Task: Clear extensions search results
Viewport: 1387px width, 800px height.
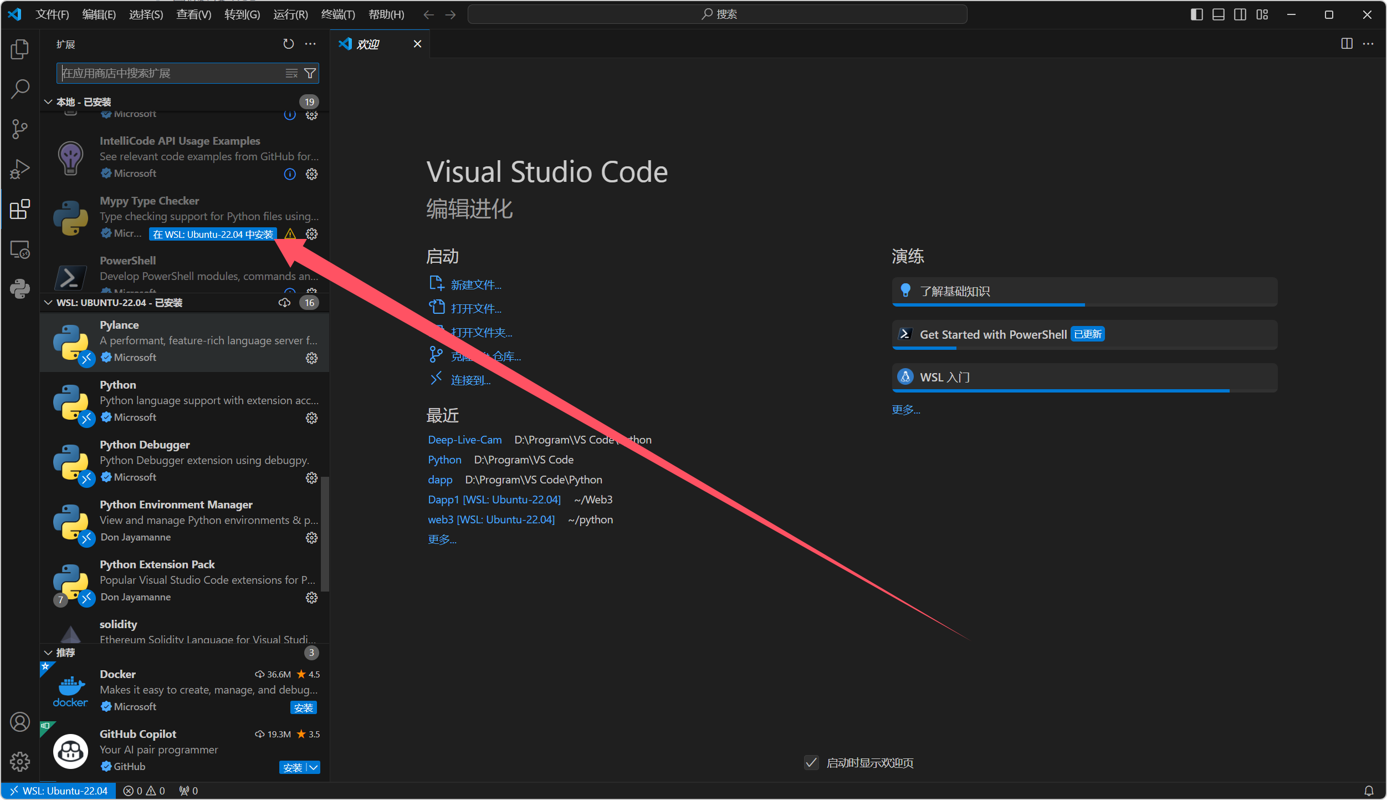Action: (x=291, y=73)
